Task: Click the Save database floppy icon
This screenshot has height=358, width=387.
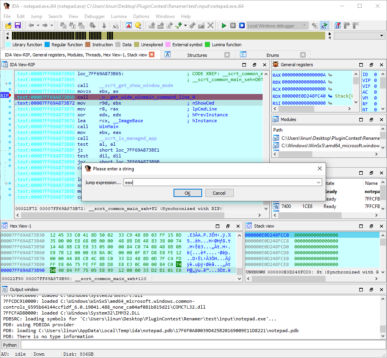Action: point(18,25)
